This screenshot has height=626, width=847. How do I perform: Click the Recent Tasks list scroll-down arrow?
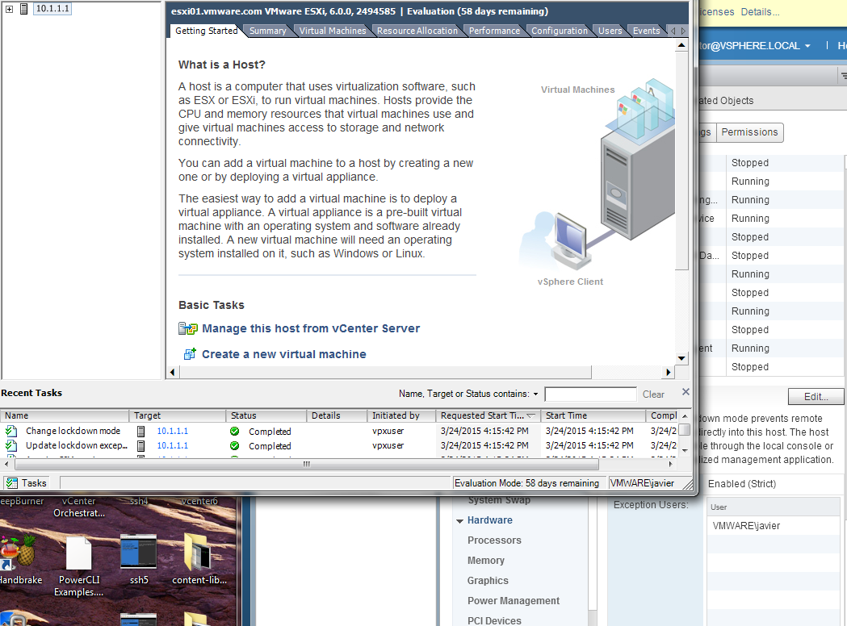685,450
